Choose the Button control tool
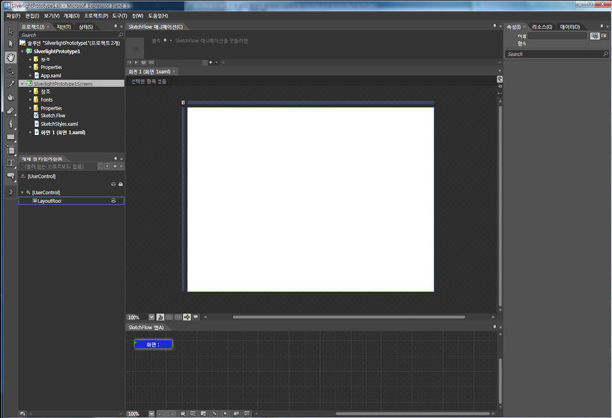 (11, 177)
